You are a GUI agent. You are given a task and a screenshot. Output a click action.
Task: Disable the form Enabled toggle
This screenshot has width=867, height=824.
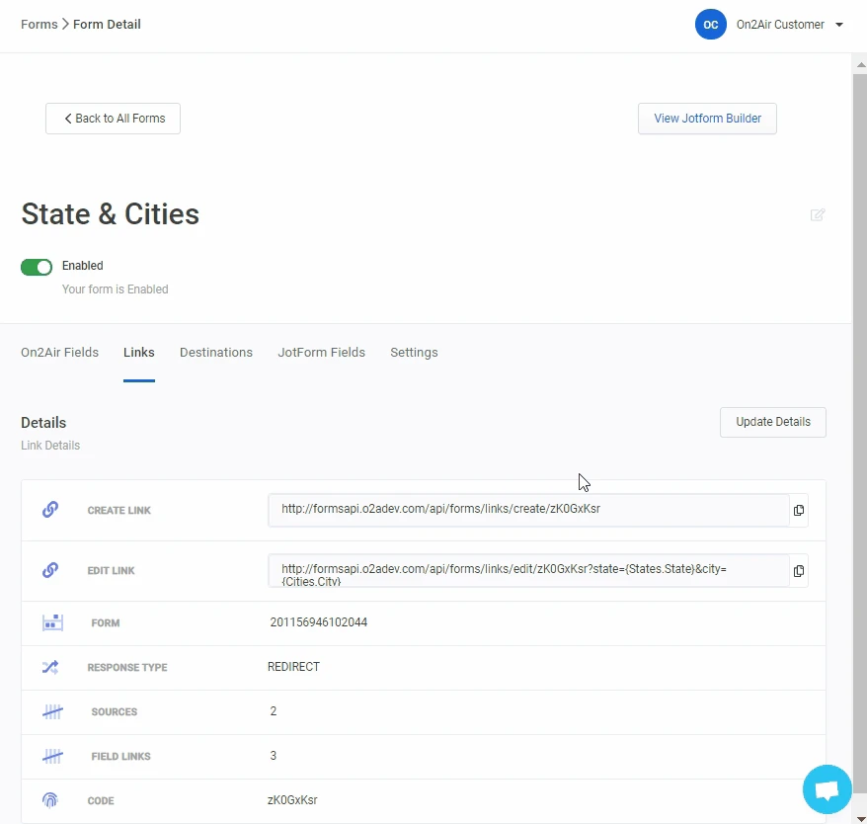point(37,267)
